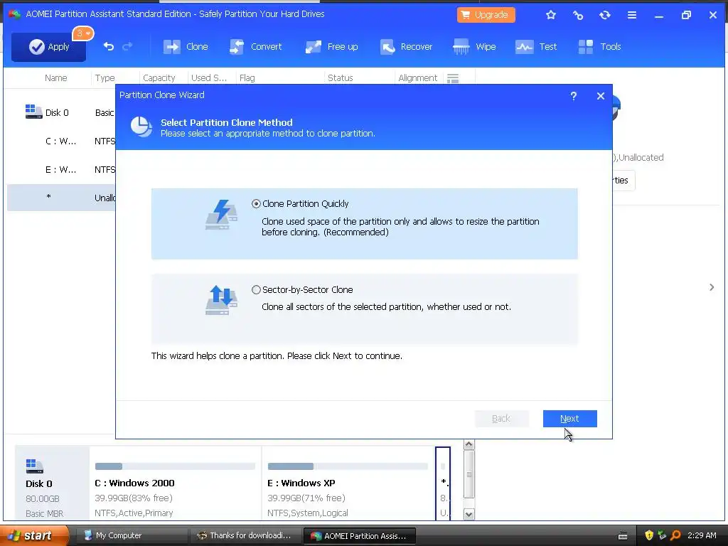
Task: Click the Next button in the wizard
Action: click(x=569, y=418)
